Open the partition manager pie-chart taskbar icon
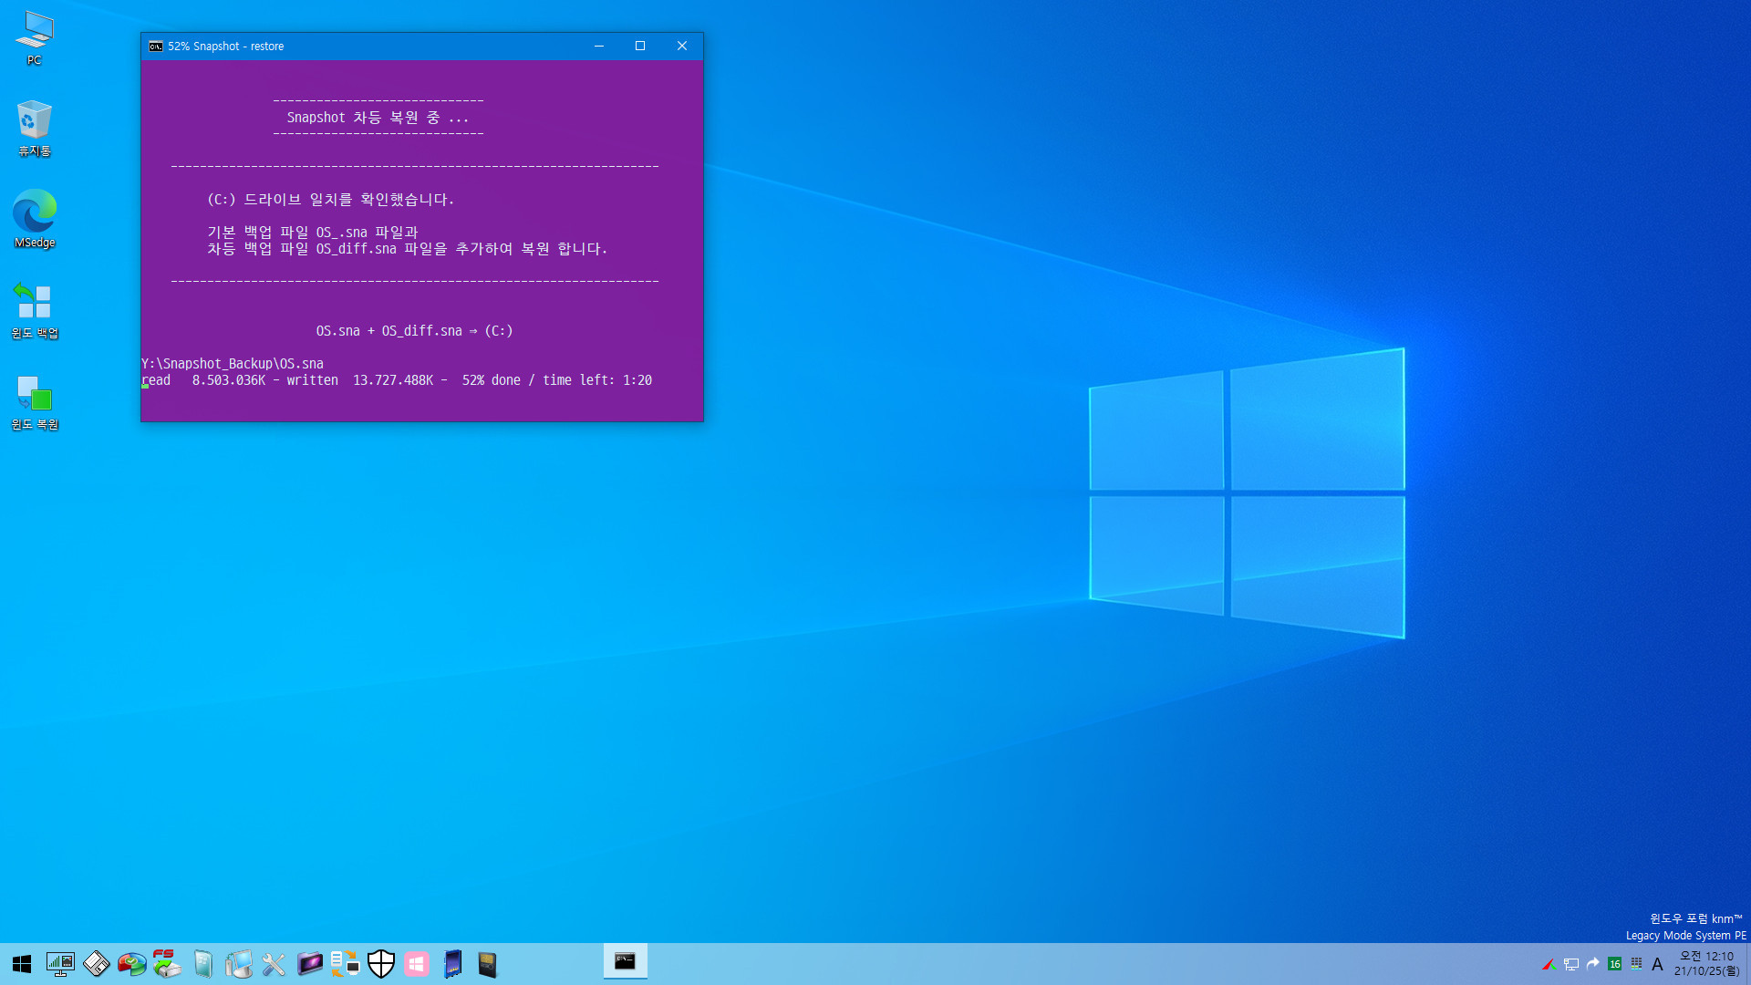The height and width of the screenshot is (985, 1751). (131, 964)
